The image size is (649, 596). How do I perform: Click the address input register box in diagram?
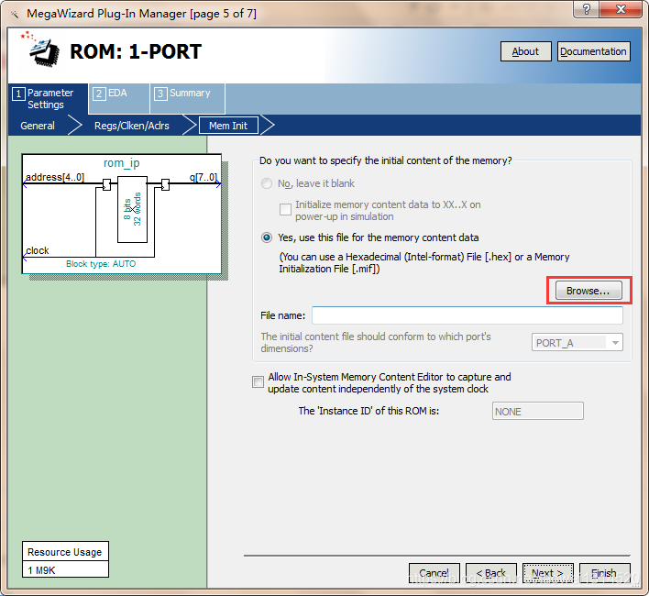click(x=106, y=184)
